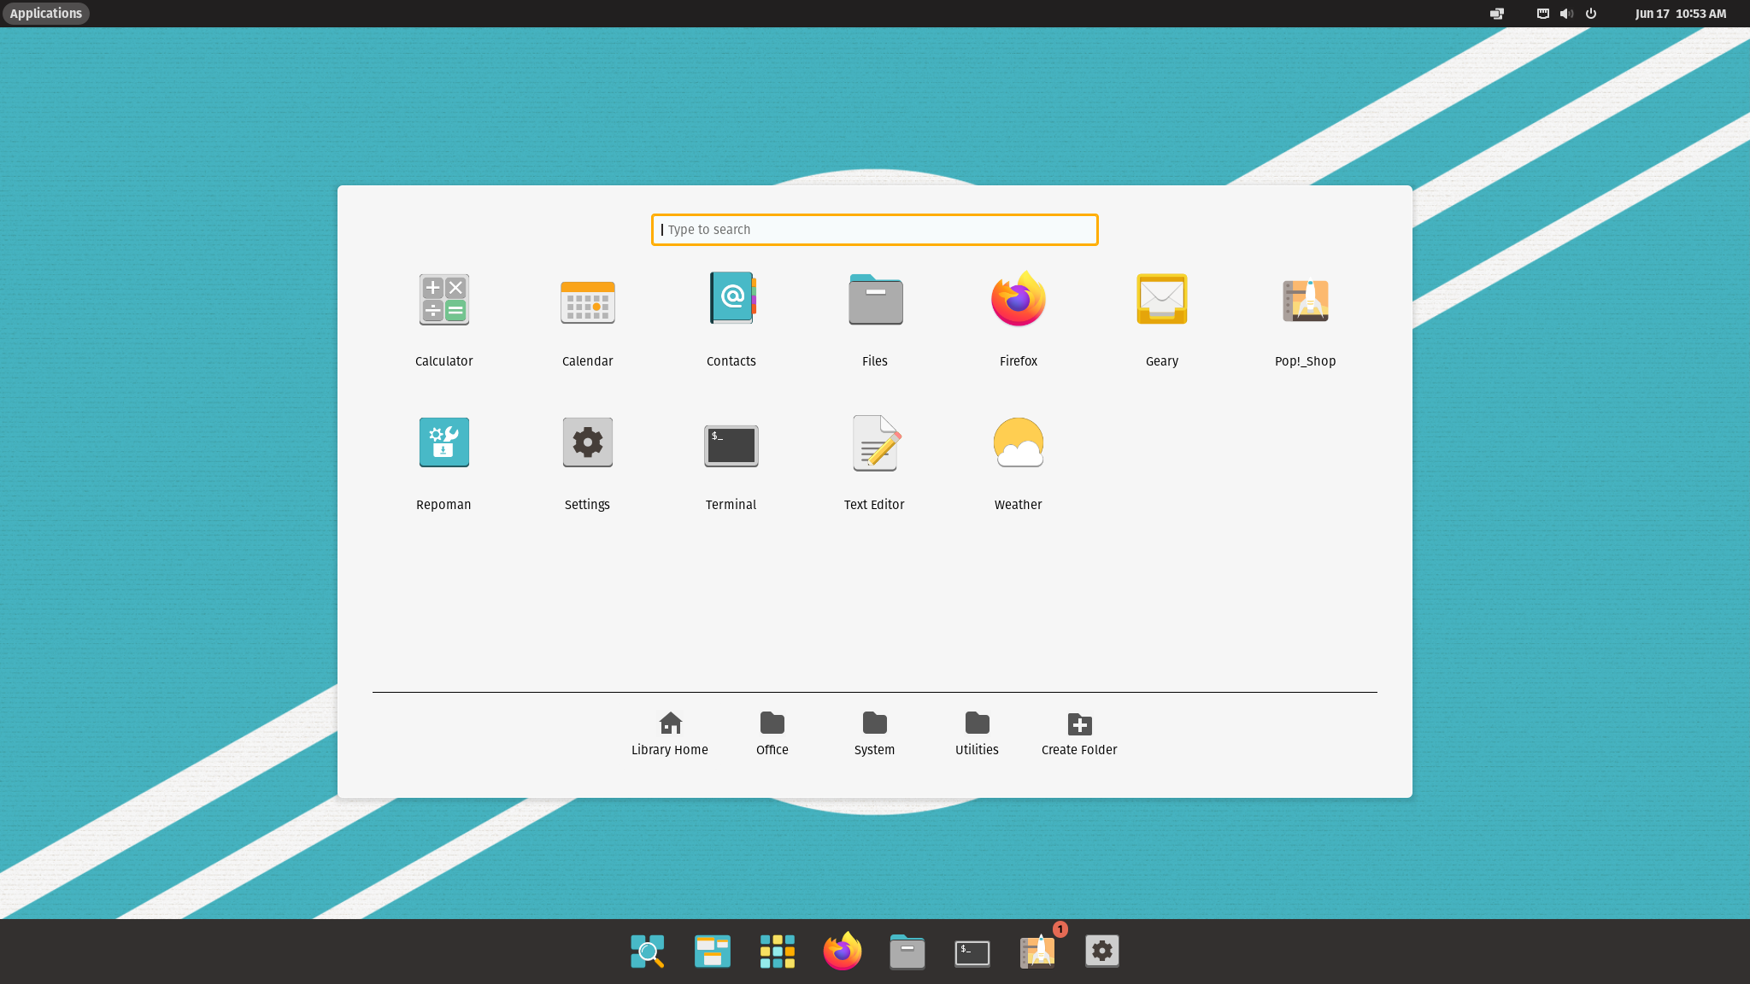This screenshot has height=984, width=1750.
Task: Open Settings gear in the dock
Action: click(1102, 951)
